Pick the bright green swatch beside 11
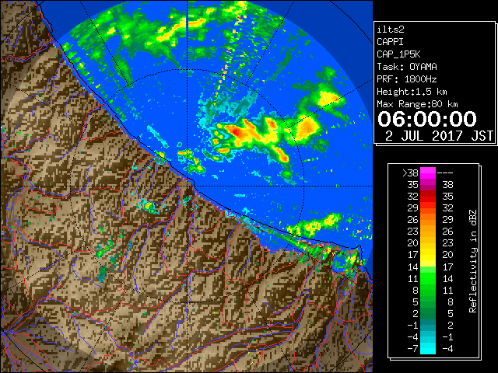 tap(428, 278)
